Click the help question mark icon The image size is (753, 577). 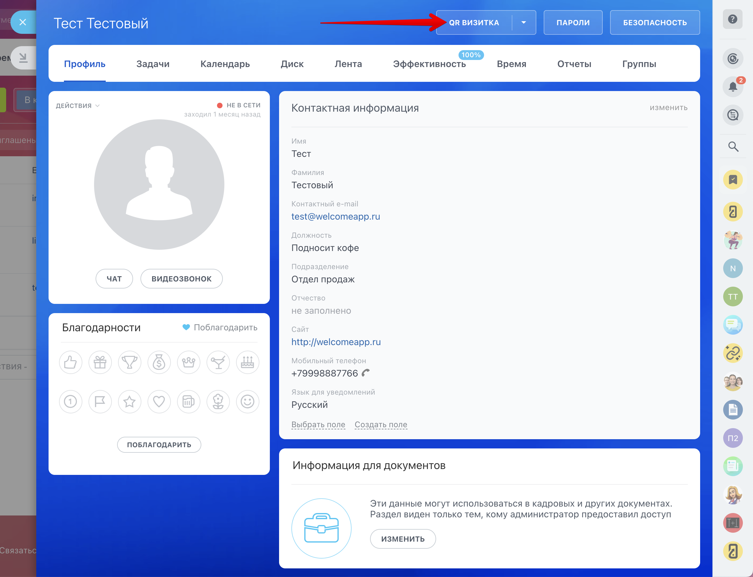(732, 19)
